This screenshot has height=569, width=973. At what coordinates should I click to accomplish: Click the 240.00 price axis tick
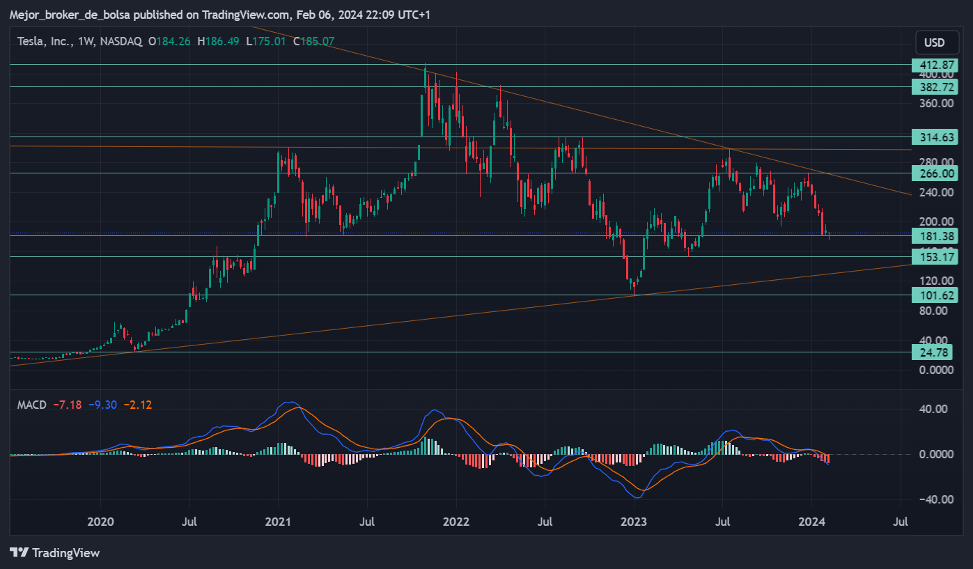(x=937, y=192)
